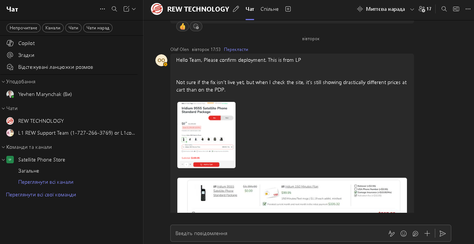Click the вівторок date separator
This screenshot has width=474, height=244.
(x=311, y=39)
